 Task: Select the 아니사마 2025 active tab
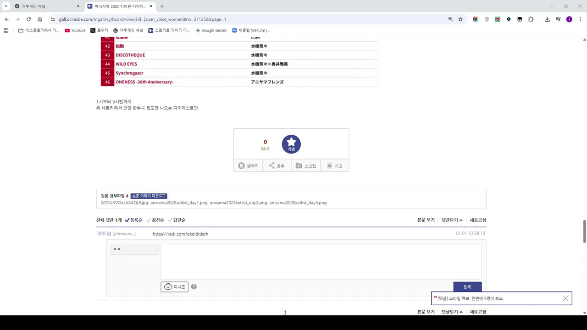click(x=120, y=6)
